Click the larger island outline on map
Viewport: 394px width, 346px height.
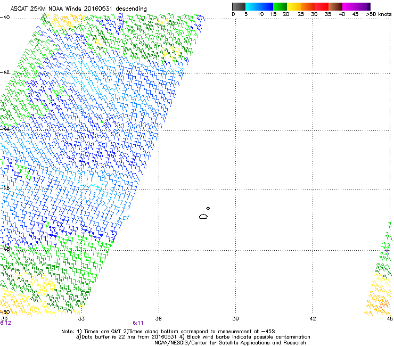(x=203, y=216)
